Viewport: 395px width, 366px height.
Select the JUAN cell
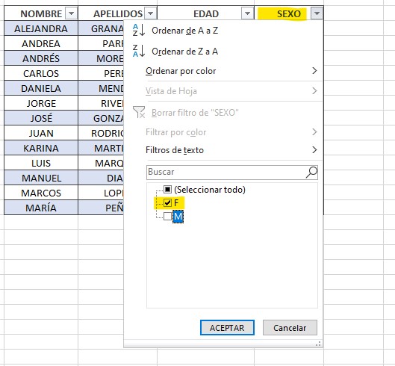pos(41,133)
